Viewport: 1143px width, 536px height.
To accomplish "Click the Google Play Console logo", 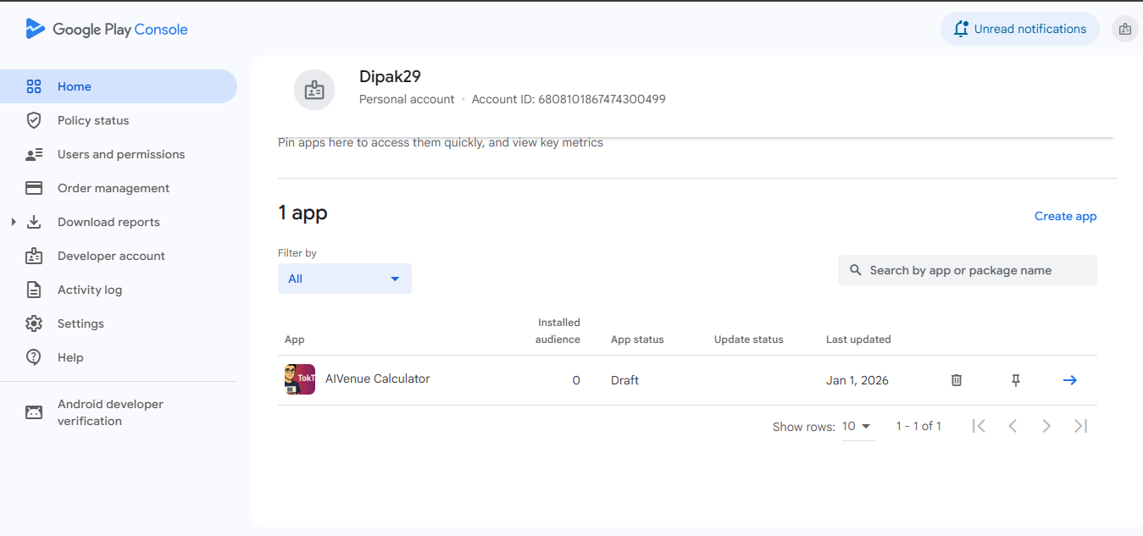I will coord(107,30).
